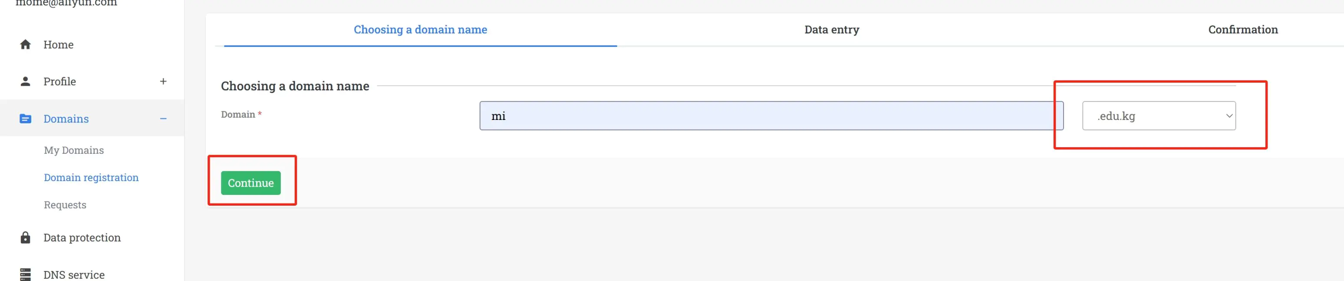Click the Profile menu label
1344x281 pixels.
point(59,82)
